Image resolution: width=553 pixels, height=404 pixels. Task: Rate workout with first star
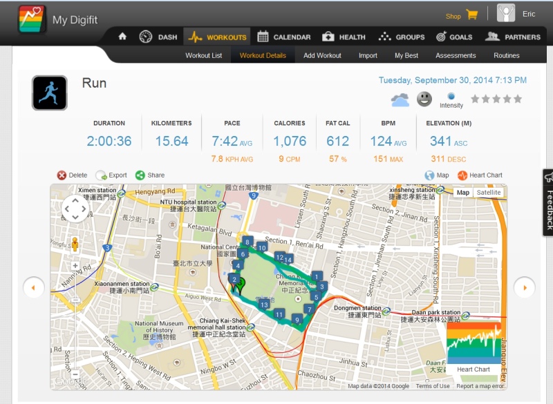coord(475,99)
